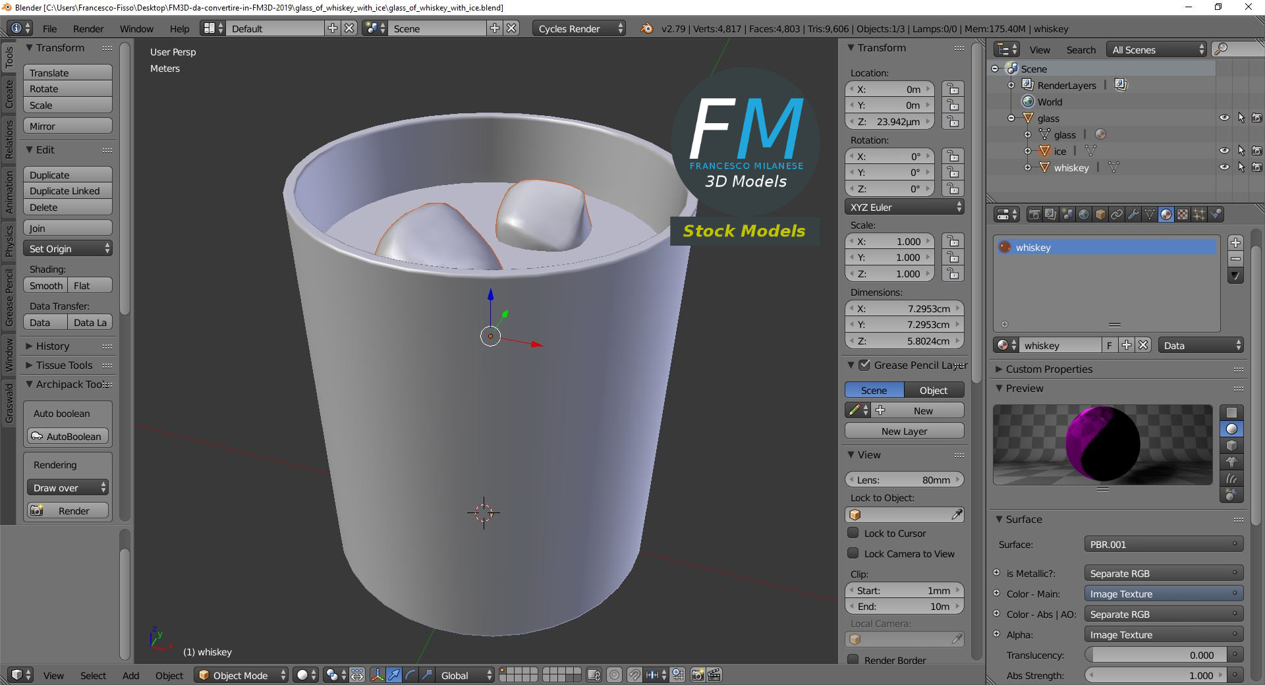
Task: Toggle visibility eye of glass object
Action: tap(1224, 118)
